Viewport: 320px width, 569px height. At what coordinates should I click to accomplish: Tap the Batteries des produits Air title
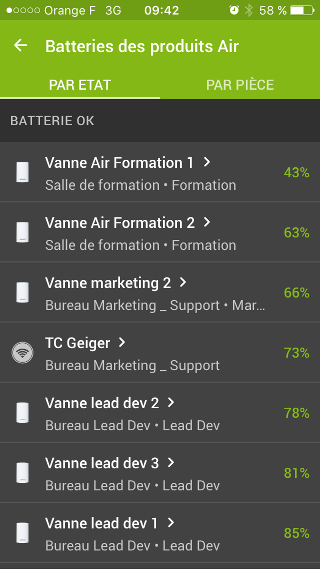tap(142, 46)
